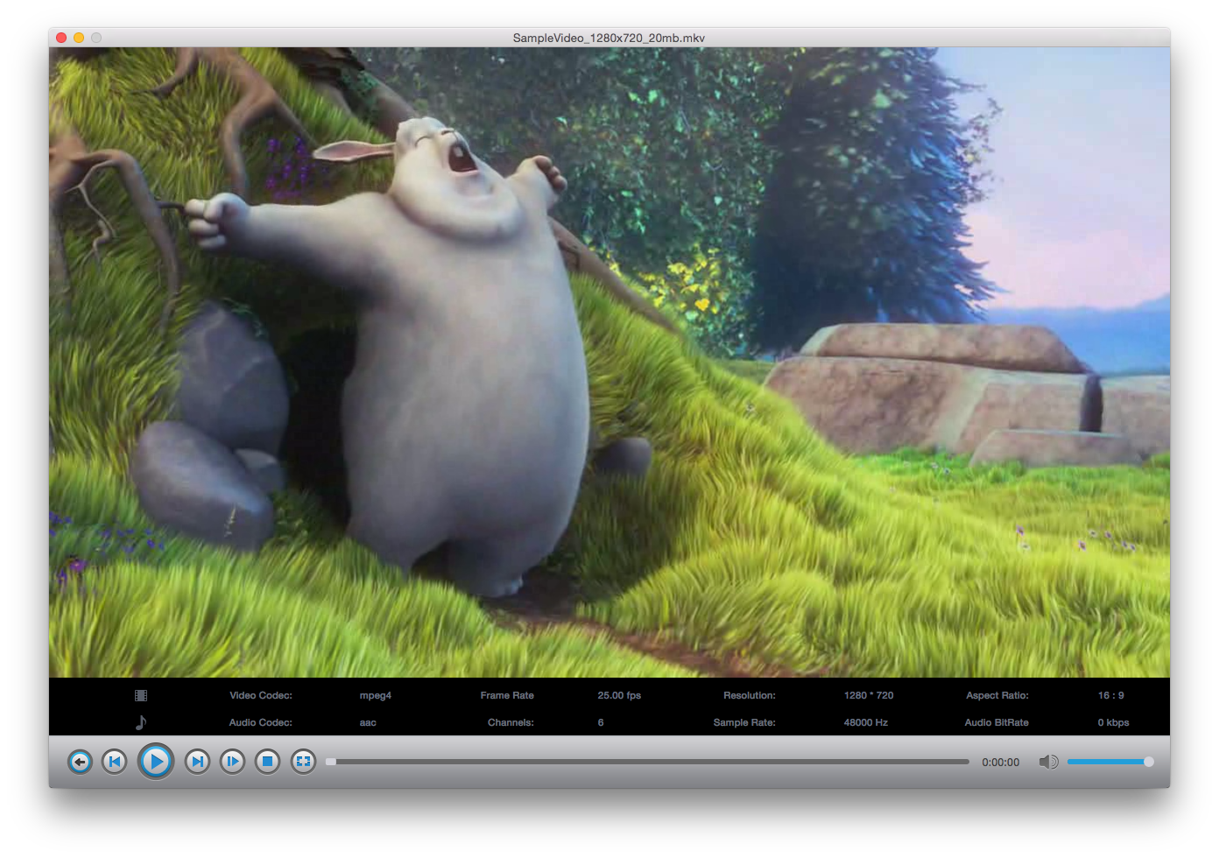Step forward one frame

[x=233, y=762]
